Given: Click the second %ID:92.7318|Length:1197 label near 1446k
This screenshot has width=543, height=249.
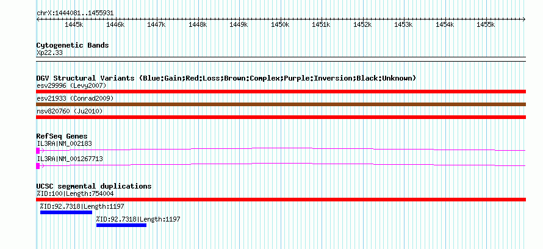Looking at the screenshot, I should 138,219.
